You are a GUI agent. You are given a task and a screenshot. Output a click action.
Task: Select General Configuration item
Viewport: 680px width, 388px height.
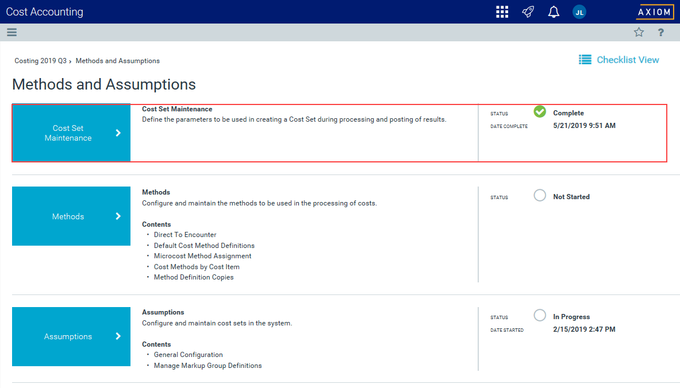click(188, 355)
